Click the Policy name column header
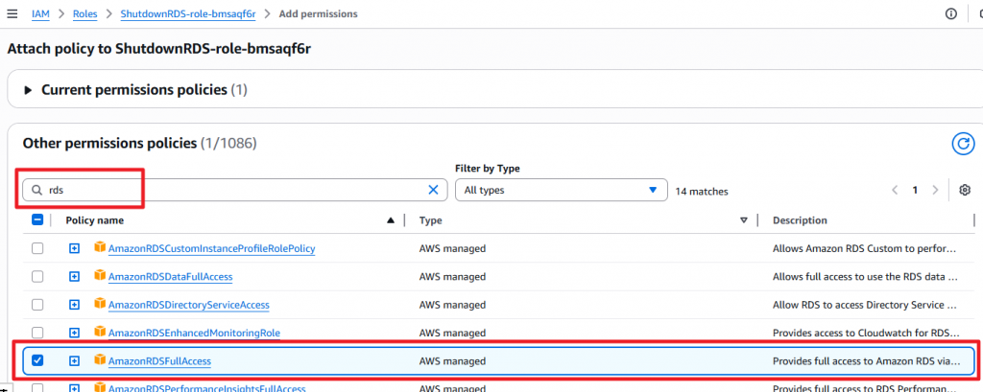The image size is (983, 392). pyautogui.click(x=95, y=220)
